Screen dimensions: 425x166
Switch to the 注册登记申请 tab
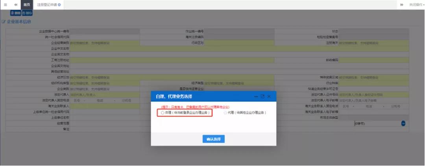pyautogui.click(x=47, y=5)
